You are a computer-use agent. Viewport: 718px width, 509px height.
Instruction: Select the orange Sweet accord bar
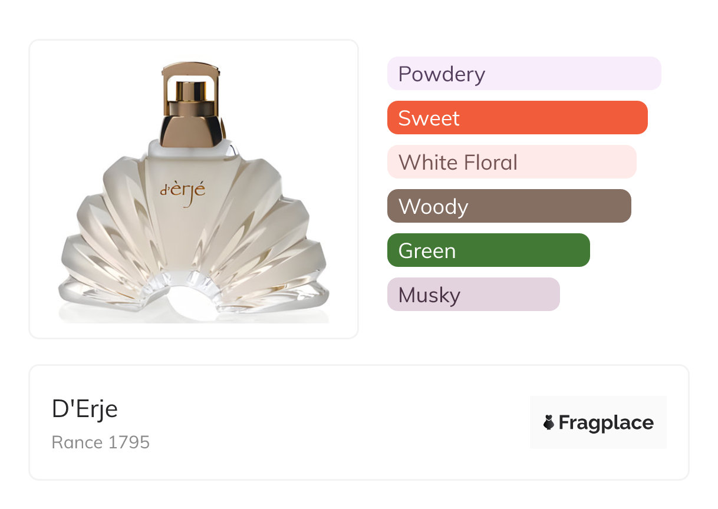(x=517, y=118)
